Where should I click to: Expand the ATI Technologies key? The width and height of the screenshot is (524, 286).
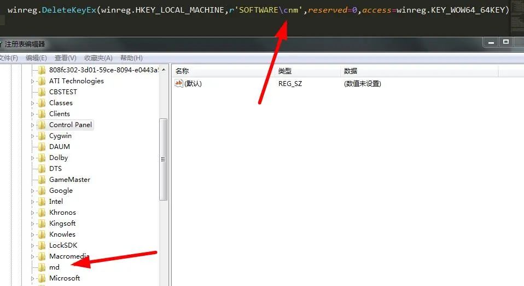click(x=32, y=81)
